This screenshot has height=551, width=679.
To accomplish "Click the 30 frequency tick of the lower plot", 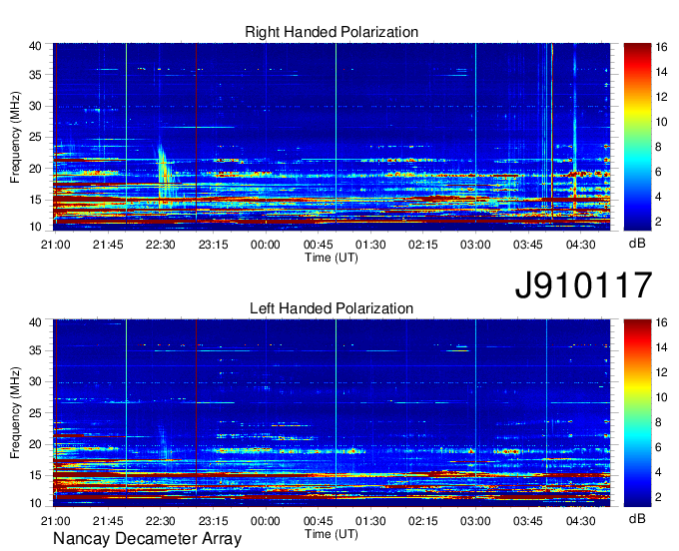I will click(35, 381).
